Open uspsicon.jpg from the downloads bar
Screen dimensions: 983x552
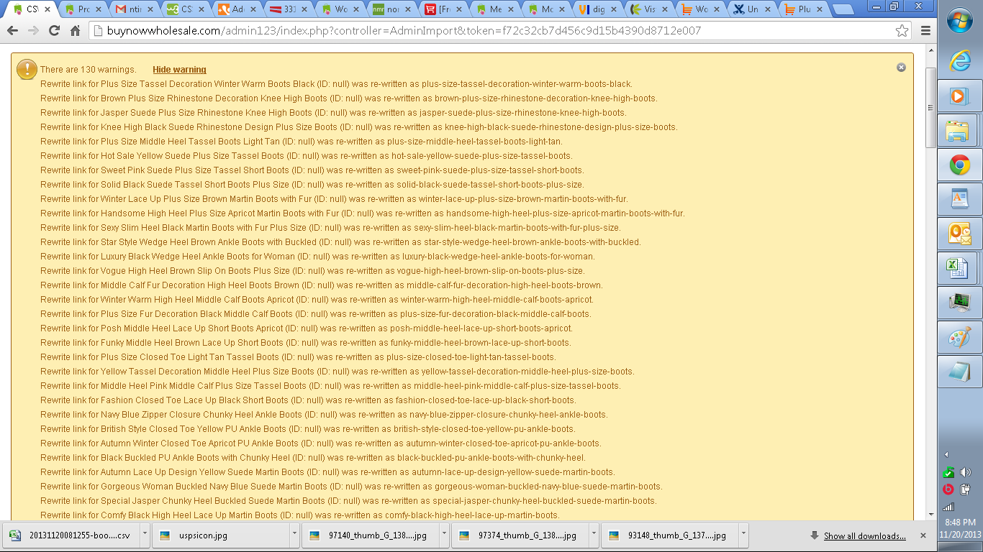click(x=221, y=535)
